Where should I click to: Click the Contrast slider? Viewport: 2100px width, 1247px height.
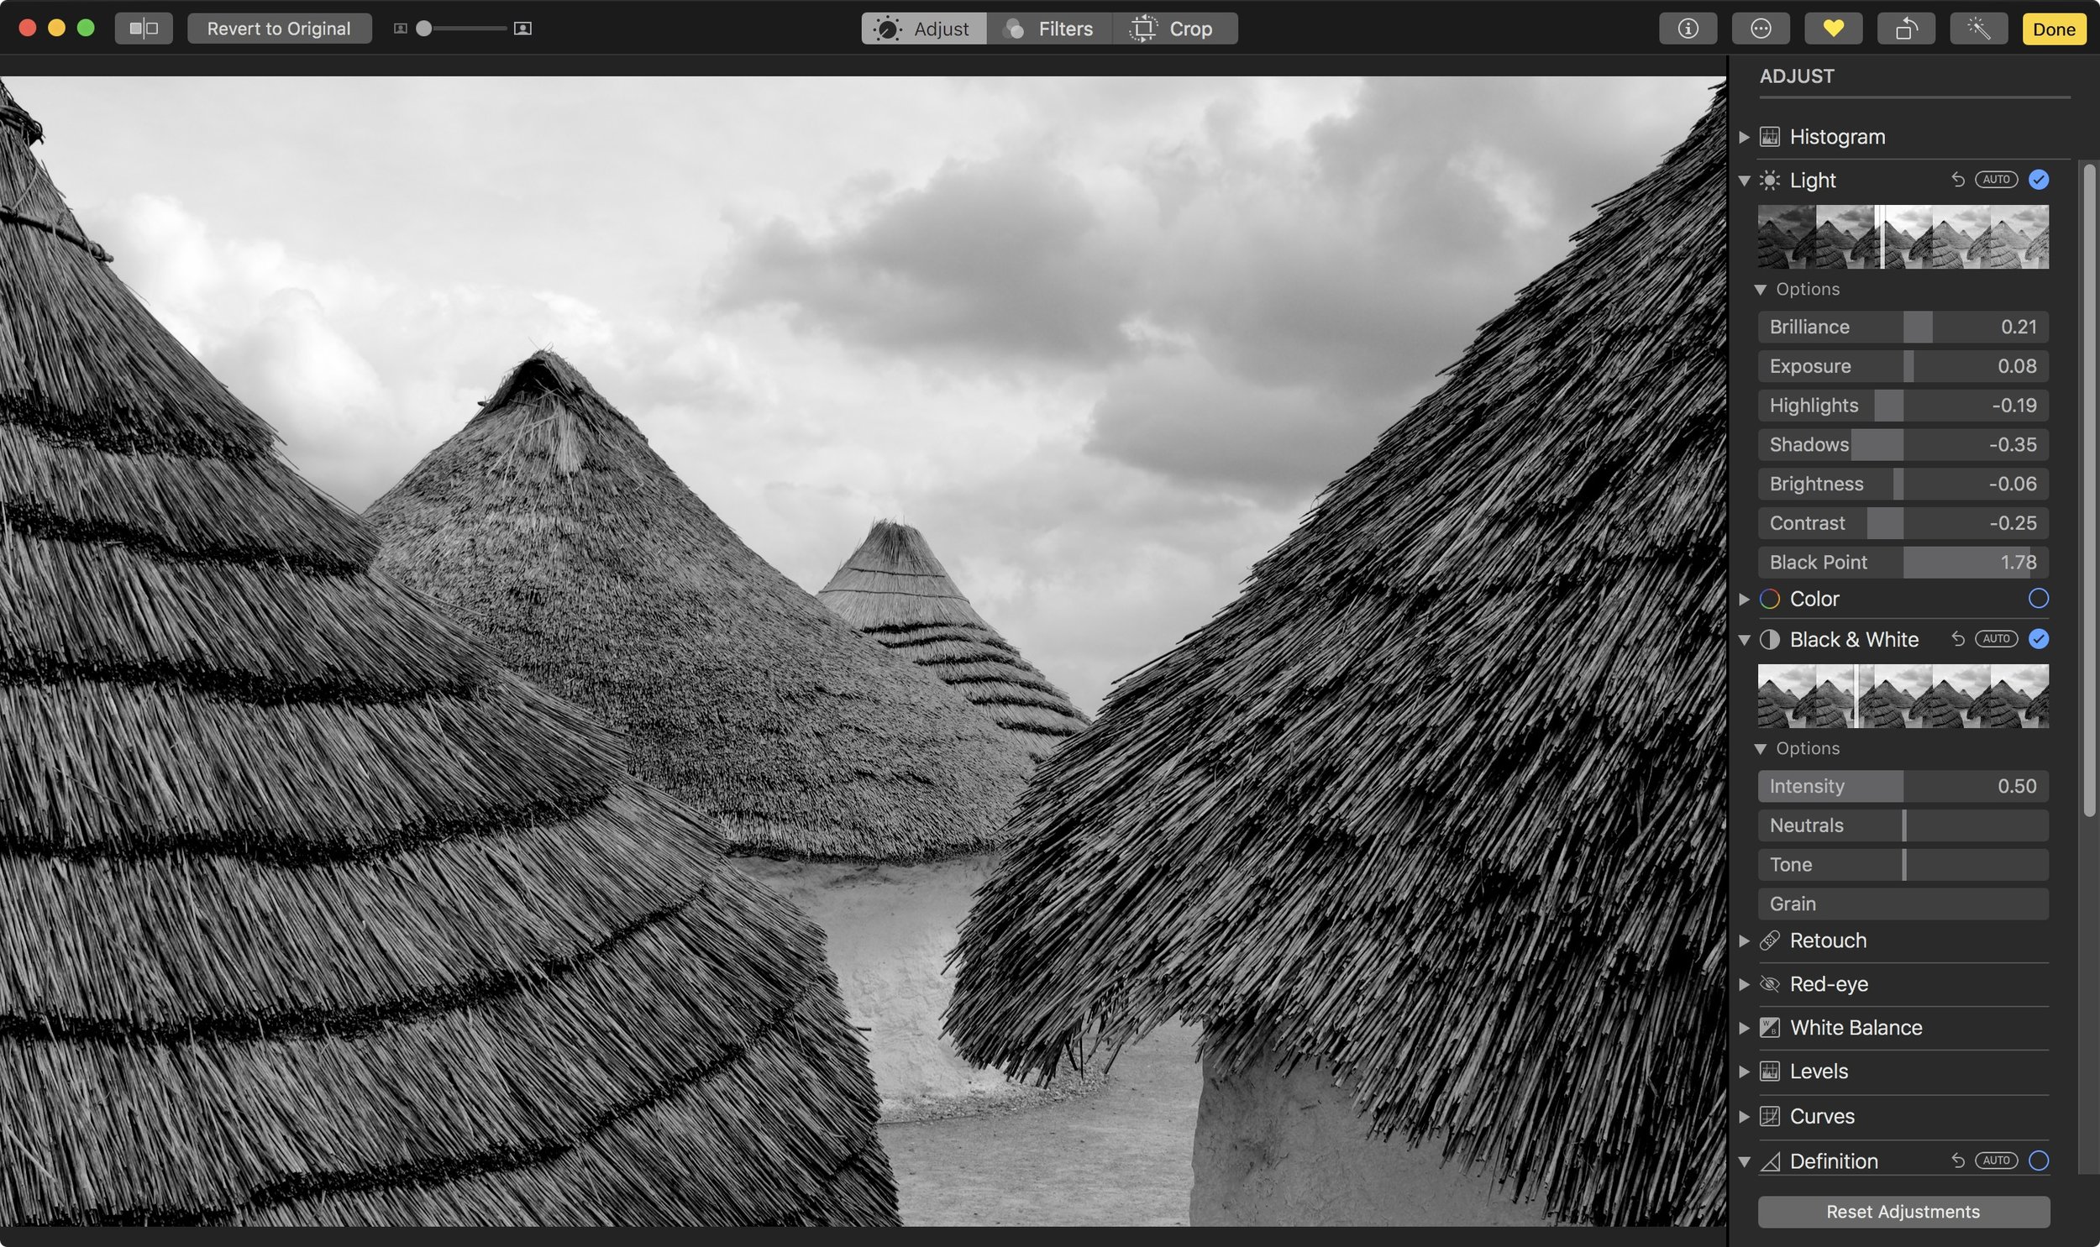[x=1903, y=523]
